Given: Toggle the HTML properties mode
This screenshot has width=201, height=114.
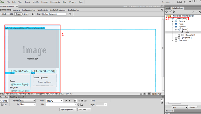Looking at the screenshot, I should [4, 101].
